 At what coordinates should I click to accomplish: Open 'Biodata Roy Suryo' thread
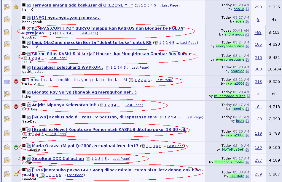[84, 92]
